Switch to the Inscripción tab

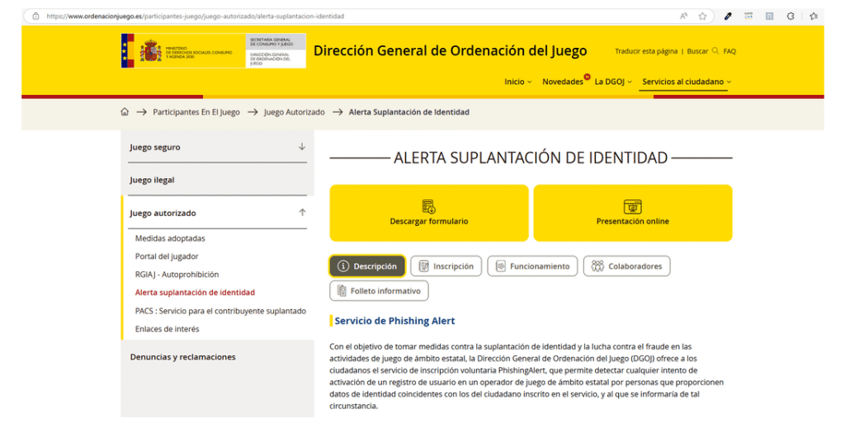coord(446,266)
